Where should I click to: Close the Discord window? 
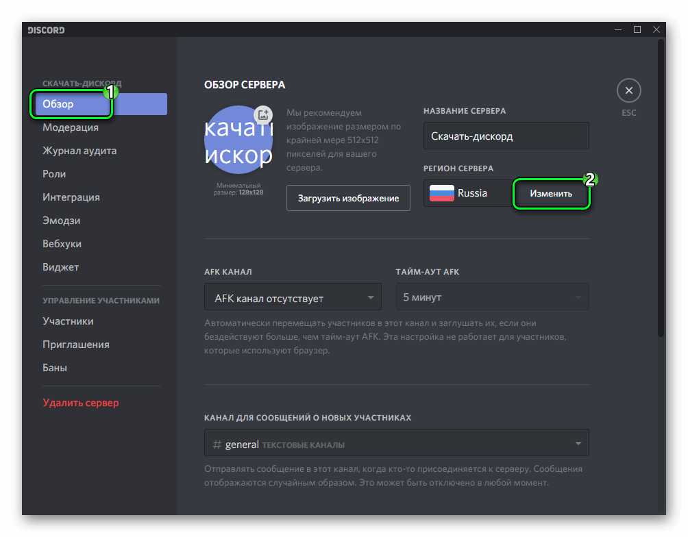coord(656,29)
